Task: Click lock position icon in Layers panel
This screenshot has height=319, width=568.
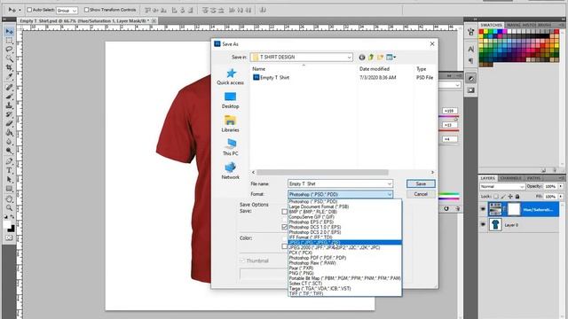Action: [510, 197]
